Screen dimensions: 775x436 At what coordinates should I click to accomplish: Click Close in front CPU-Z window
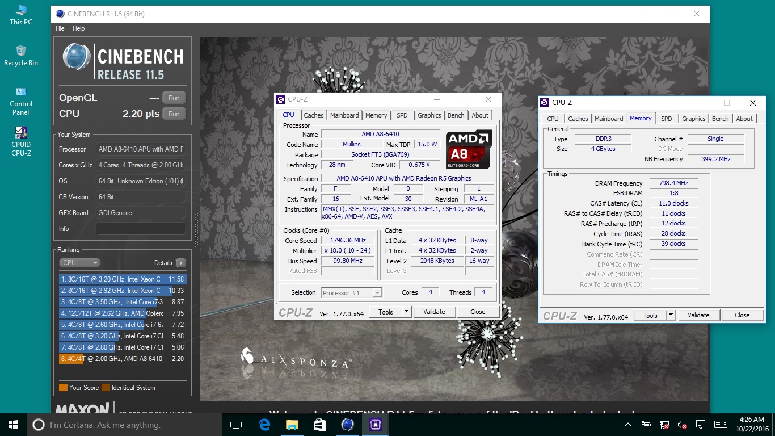[x=478, y=312]
